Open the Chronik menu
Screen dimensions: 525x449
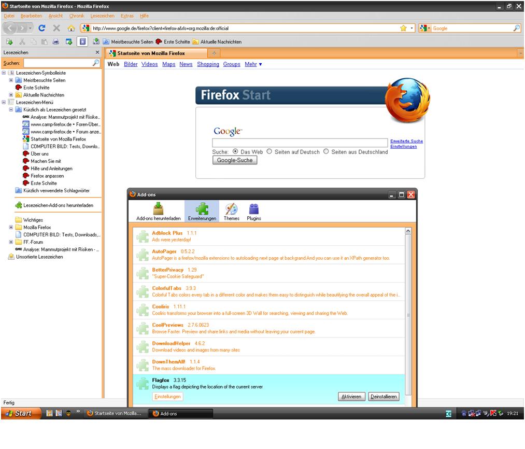pyautogui.click(x=77, y=16)
